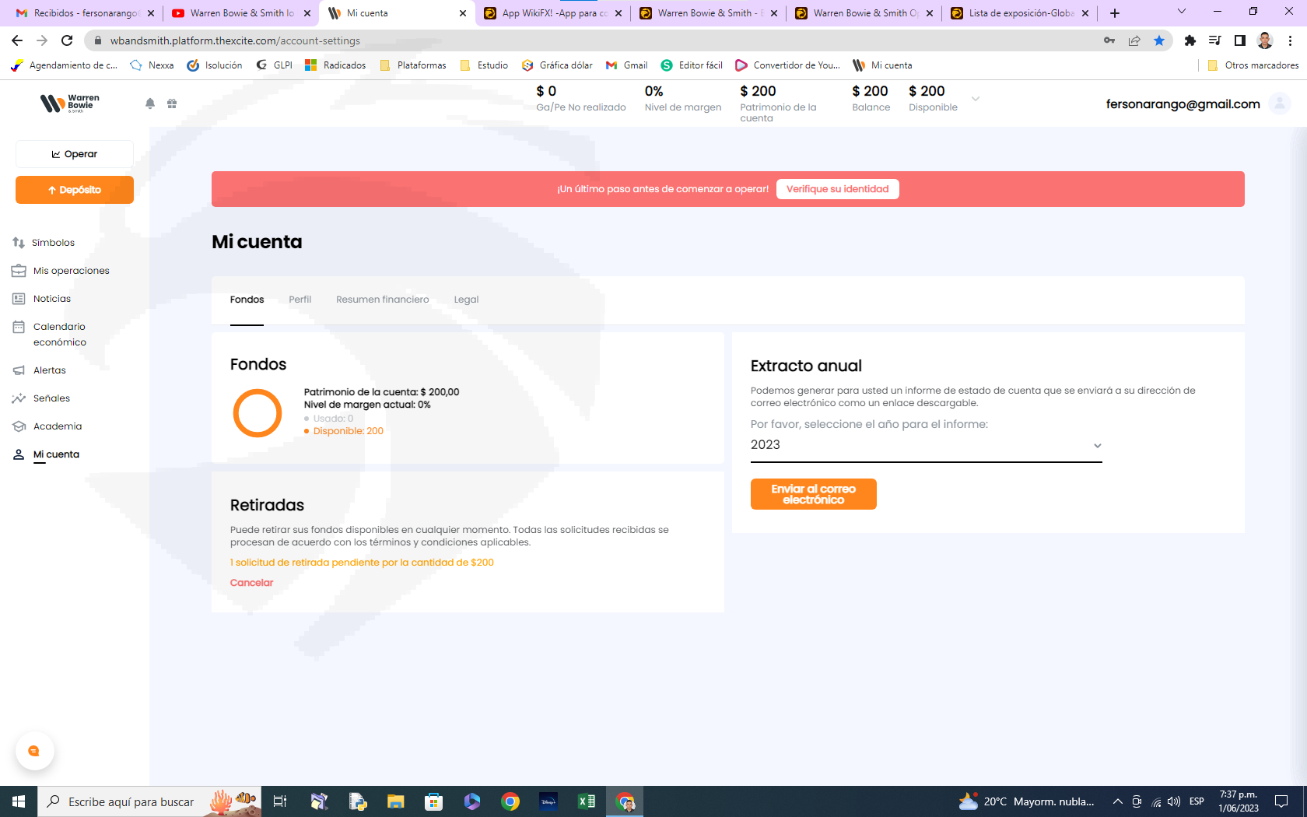
Task: Go back with browser back arrow
Action: click(x=17, y=40)
